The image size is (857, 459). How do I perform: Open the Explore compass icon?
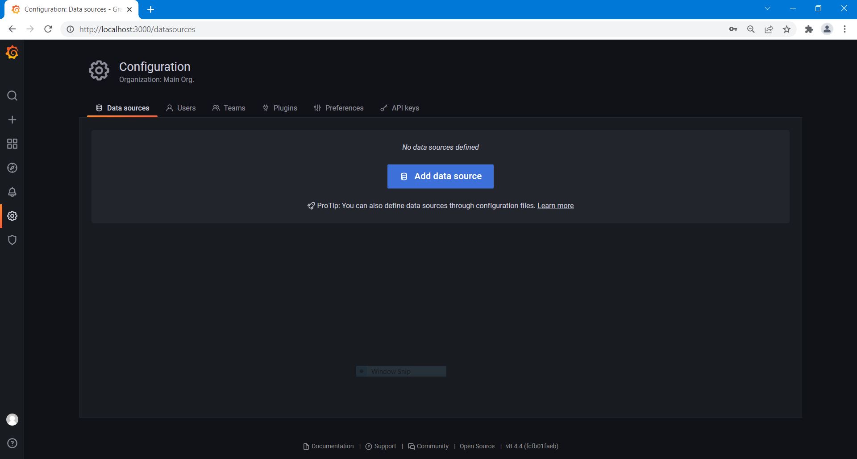[x=12, y=168]
